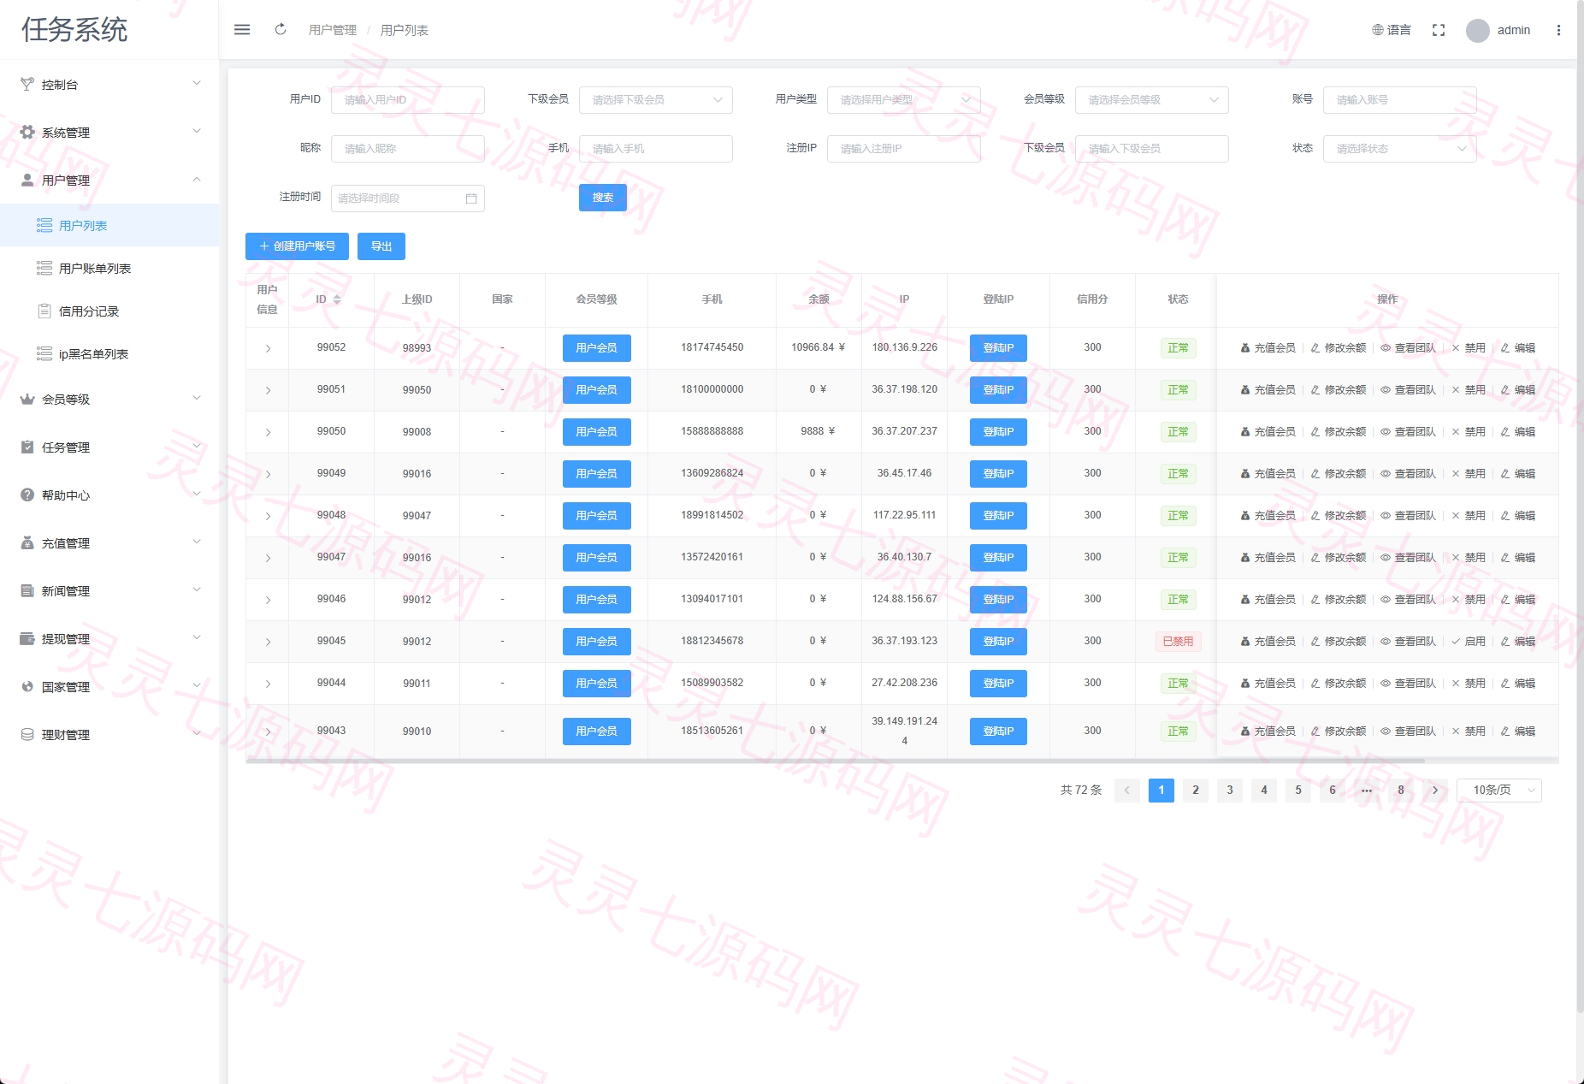Open 信用分记录 in sidebar
The image size is (1584, 1084).
tap(109, 311)
